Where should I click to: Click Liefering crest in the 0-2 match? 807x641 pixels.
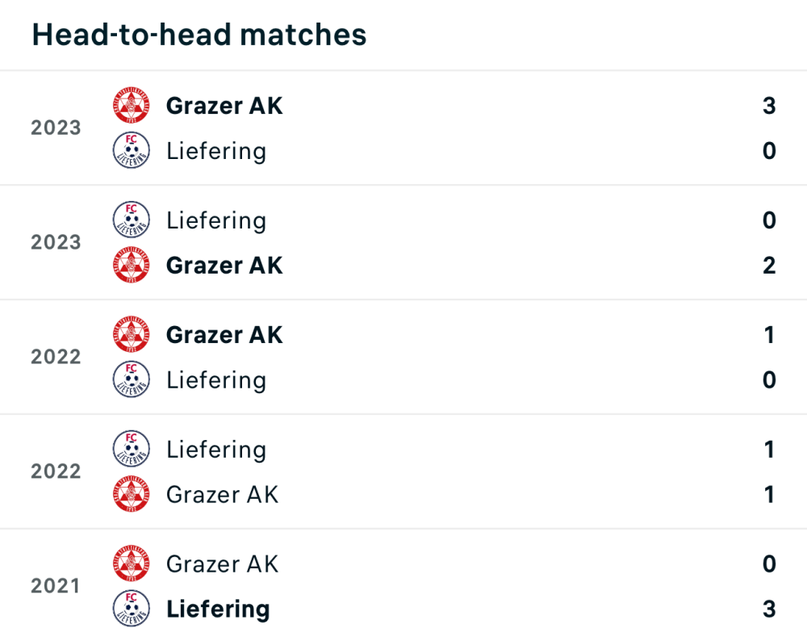pyautogui.click(x=132, y=220)
